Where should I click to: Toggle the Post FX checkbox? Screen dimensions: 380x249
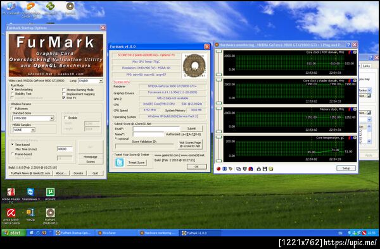pyautogui.click(x=64, y=98)
